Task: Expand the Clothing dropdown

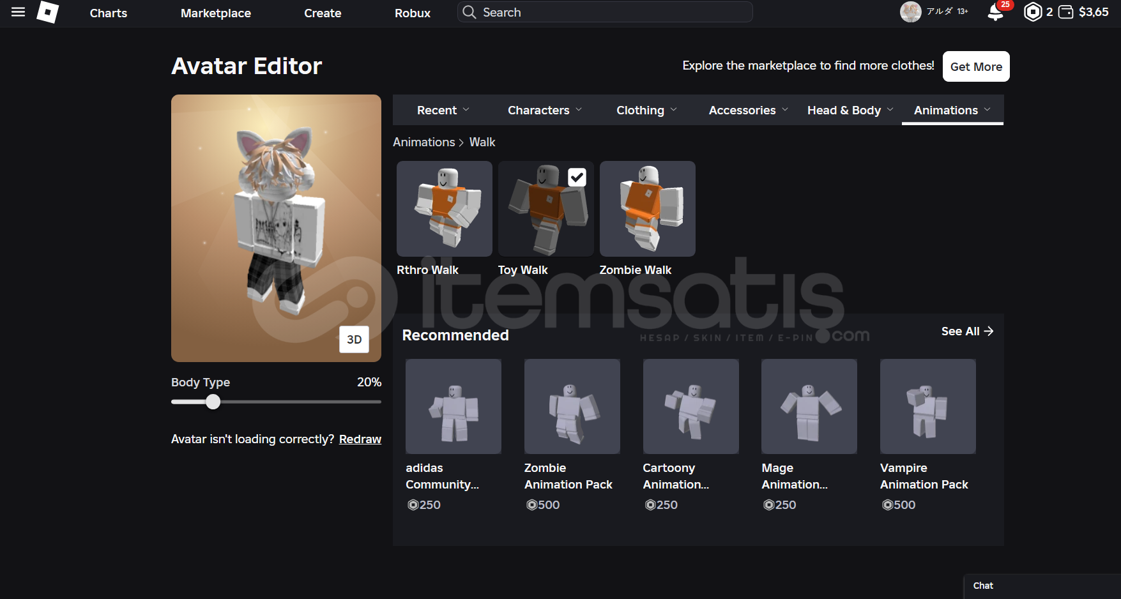Action: pos(646,110)
